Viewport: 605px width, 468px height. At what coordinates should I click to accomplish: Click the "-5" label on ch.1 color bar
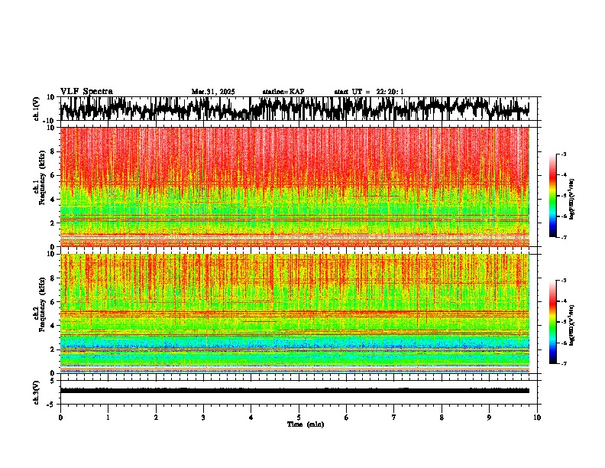pyautogui.click(x=563, y=196)
